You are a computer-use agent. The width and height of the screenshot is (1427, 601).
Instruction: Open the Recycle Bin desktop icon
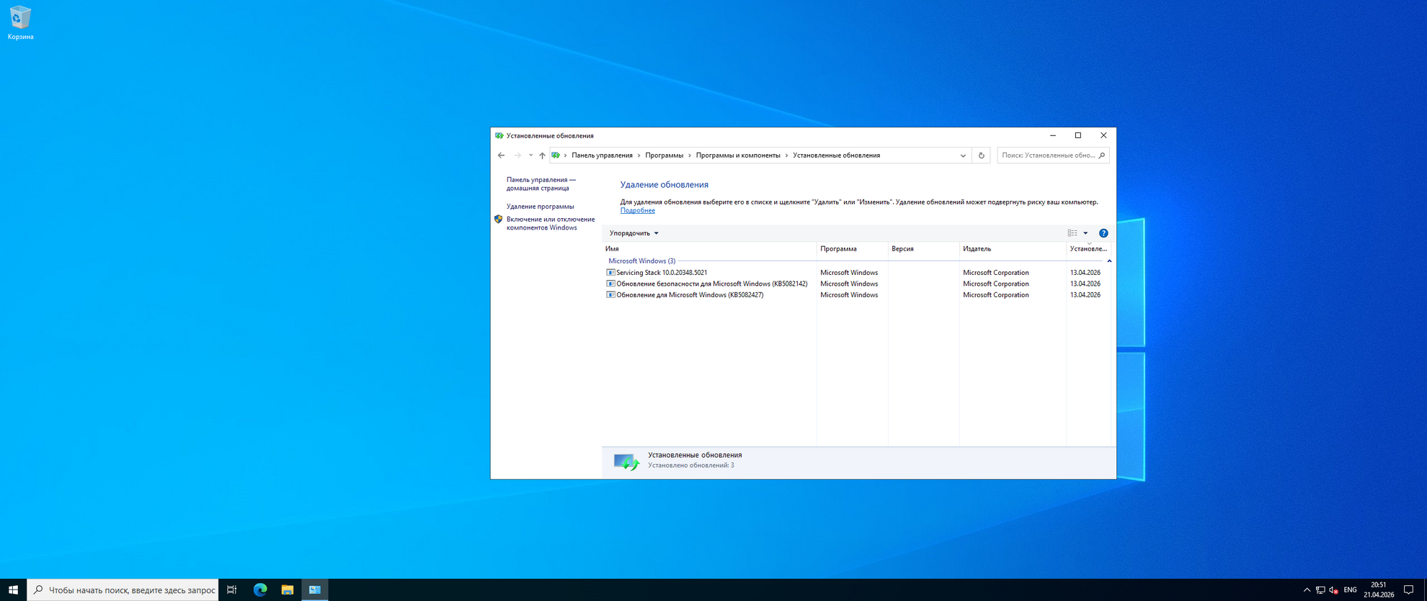(x=20, y=22)
